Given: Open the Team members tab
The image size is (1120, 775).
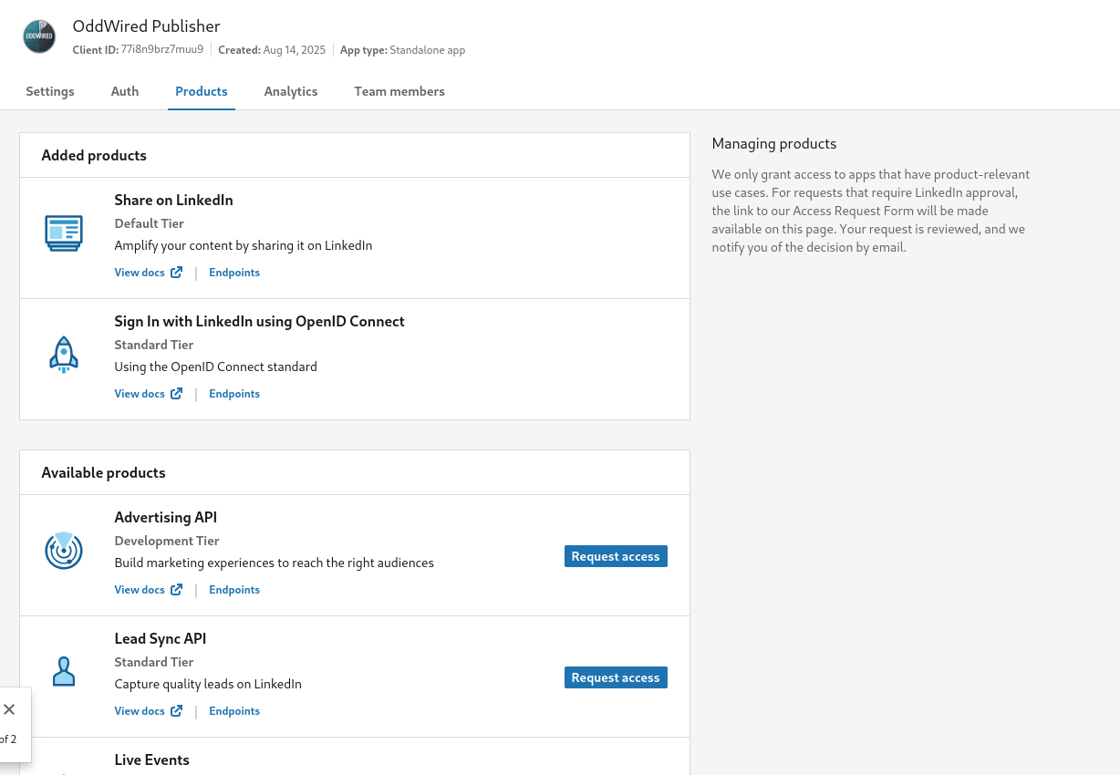Looking at the screenshot, I should 399,91.
